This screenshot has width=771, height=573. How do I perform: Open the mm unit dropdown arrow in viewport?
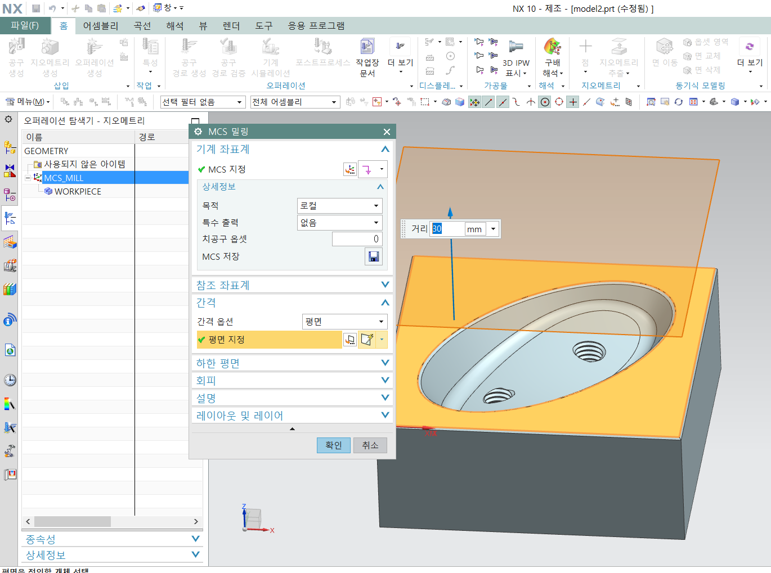494,229
